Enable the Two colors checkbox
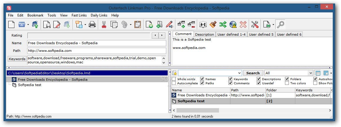Viewport: 341px width, 127px height. click(287, 83)
